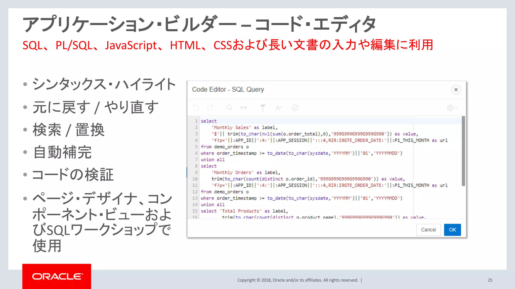Click 'Code Editor - SQL Query' dialog title
The image size is (515, 289).
click(x=228, y=90)
